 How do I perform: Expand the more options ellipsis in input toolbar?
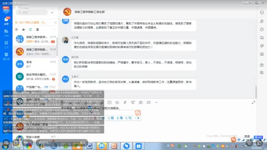[x=156, y=102]
